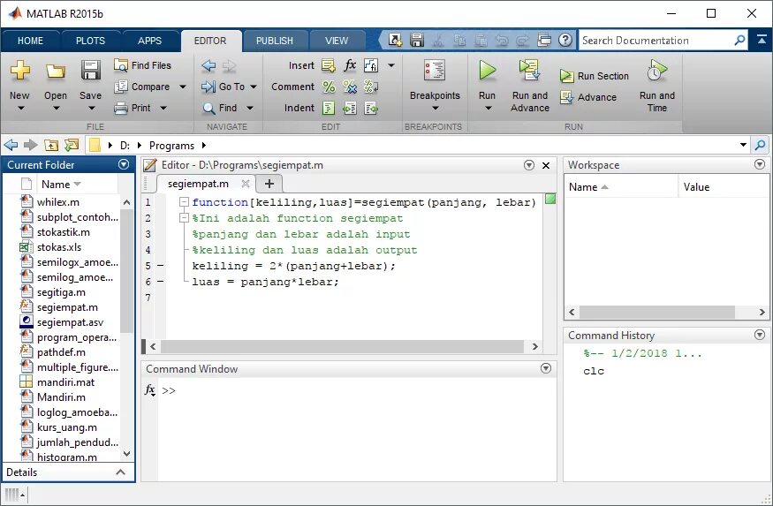The width and height of the screenshot is (773, 506).
Task: Close the segiempat.m editor tab
Action: tap(246, 184)
